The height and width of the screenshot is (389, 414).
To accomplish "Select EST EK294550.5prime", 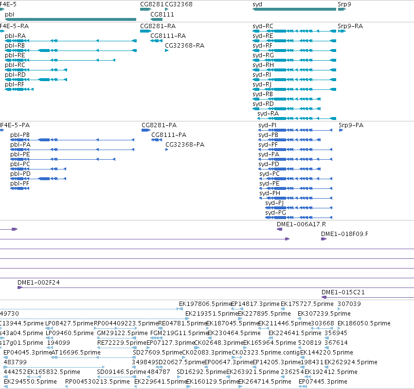I will coord(6,387).
